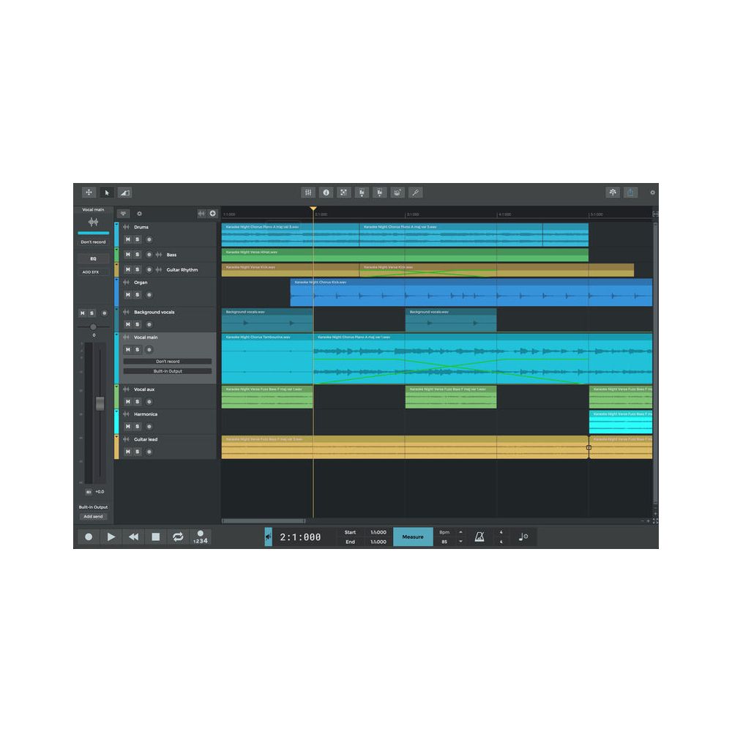The height and width of the screenshot is (732, 732).
Task: Solo the Bass track
Action: click(x=137, y=255)
